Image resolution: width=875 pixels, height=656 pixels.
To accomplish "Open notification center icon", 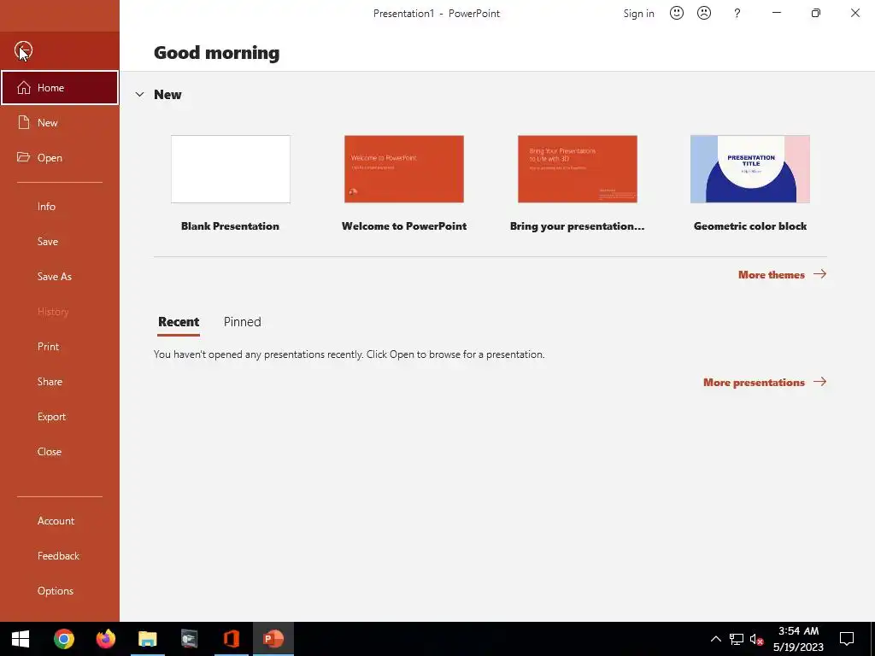I will [847, 639].
